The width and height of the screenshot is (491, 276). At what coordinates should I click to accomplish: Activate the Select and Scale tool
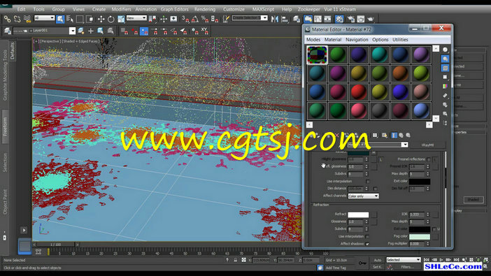(121, 19)
